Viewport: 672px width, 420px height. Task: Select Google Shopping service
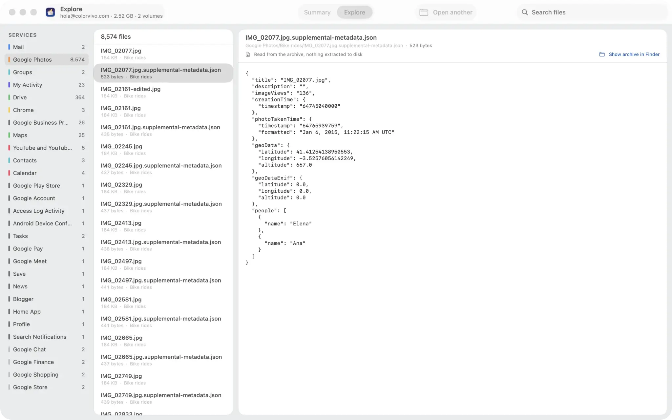47,374
